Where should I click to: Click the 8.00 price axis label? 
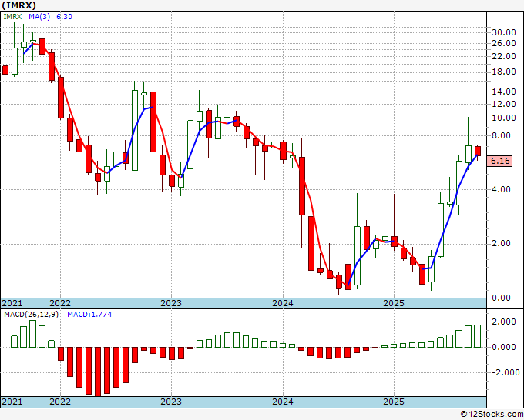pyautogui.click(x=502, y=136)
